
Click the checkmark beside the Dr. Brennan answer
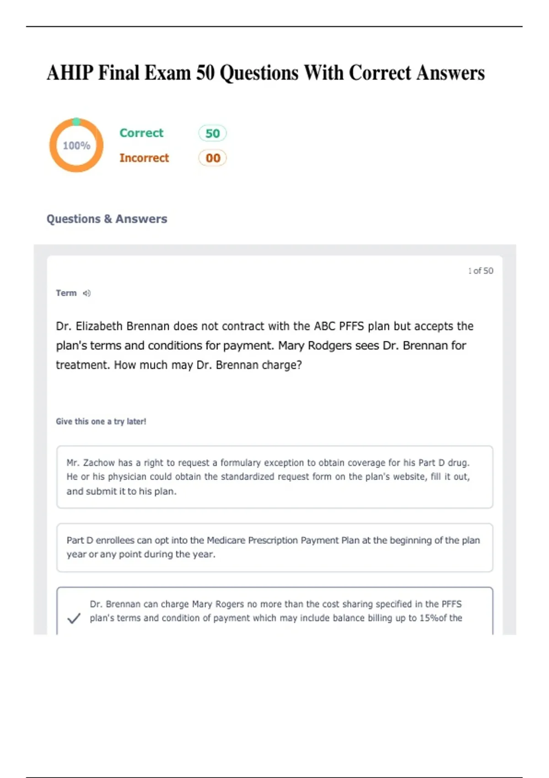[74, 618]
